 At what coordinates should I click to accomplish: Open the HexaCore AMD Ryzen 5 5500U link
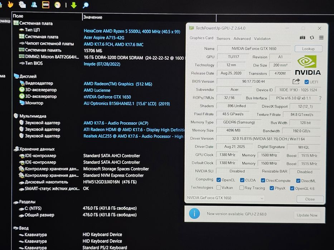(132, 31)
